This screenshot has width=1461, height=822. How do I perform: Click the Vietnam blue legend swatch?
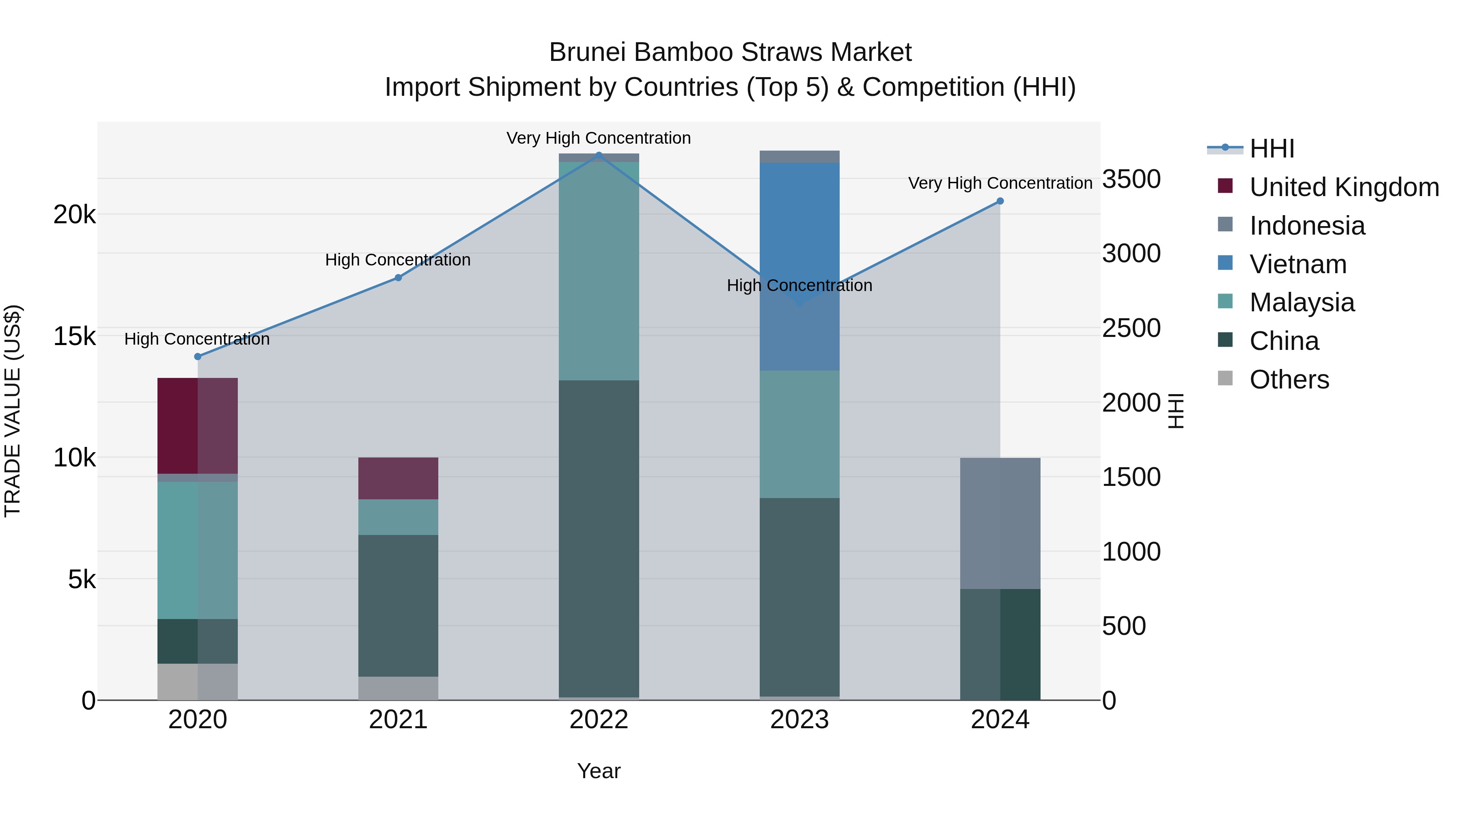coord(1225,263)
